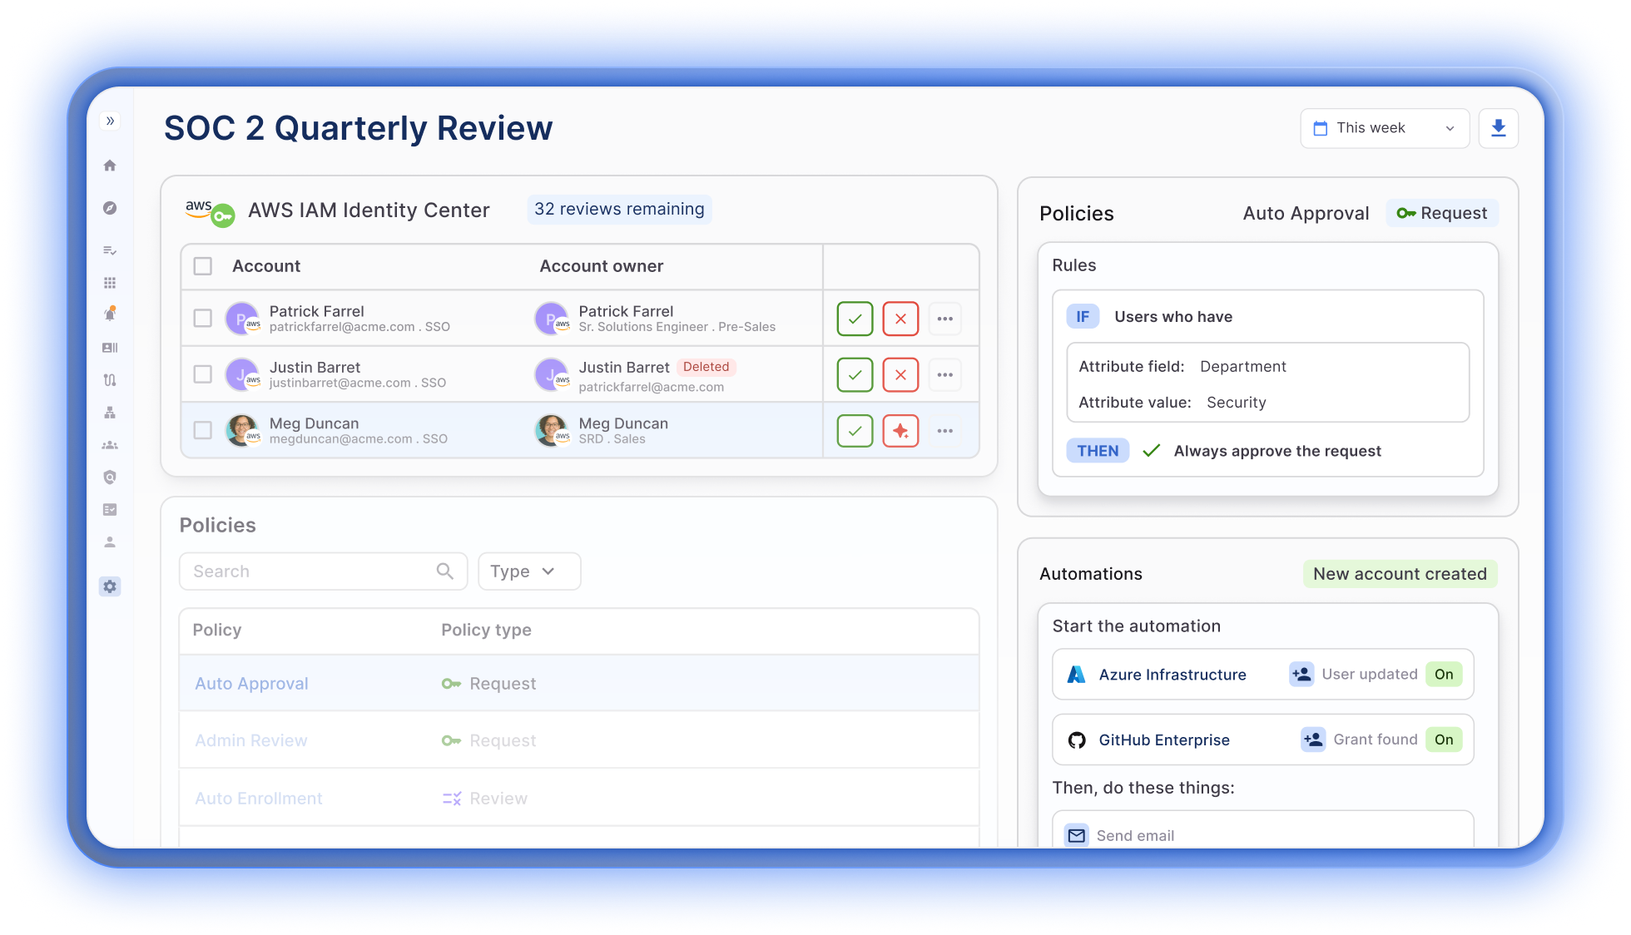This screenshot has height=935, width=1631.
Task: Open the This week date range dropdown
Action: pos(1384,128)
